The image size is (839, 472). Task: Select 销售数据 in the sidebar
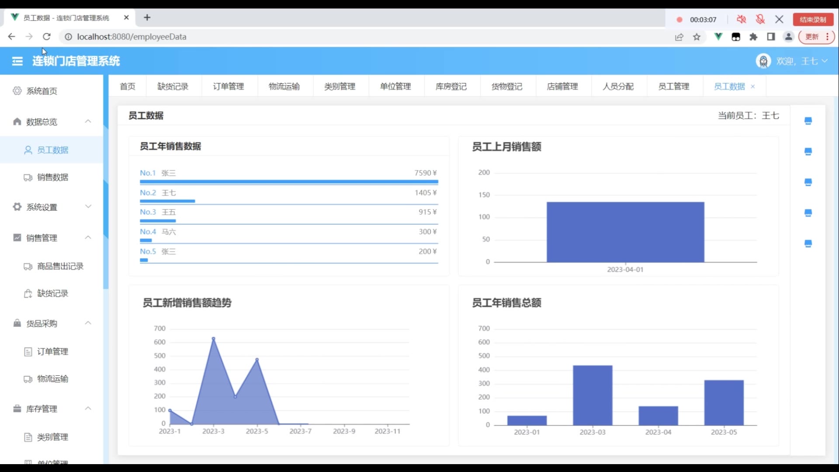pyautogui.click(x=52, y=177)
